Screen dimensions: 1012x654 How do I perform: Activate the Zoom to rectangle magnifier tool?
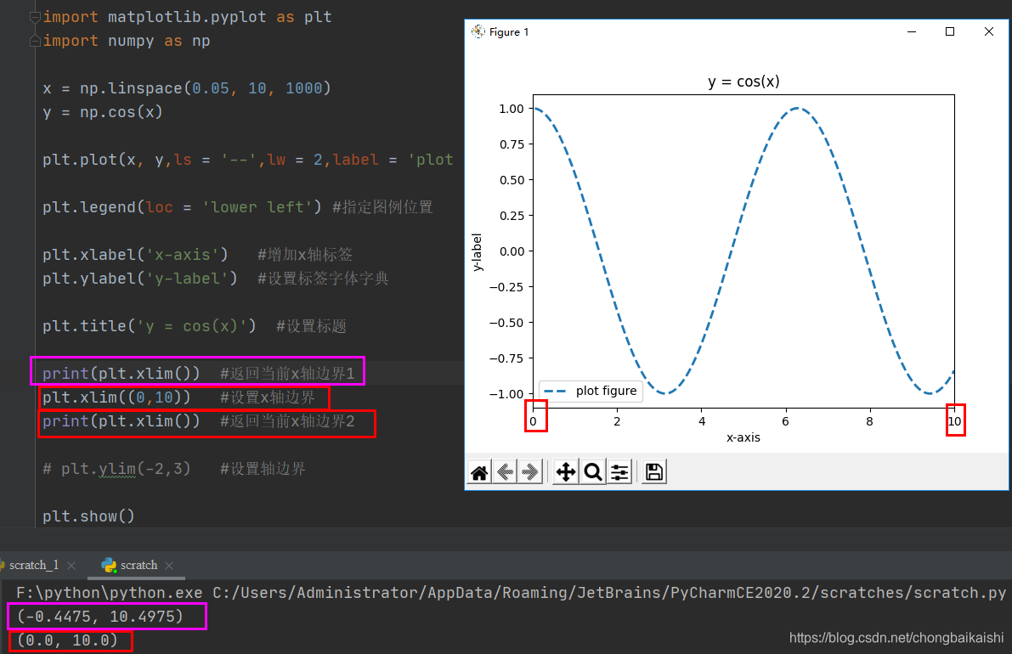[x=593, y=472]
